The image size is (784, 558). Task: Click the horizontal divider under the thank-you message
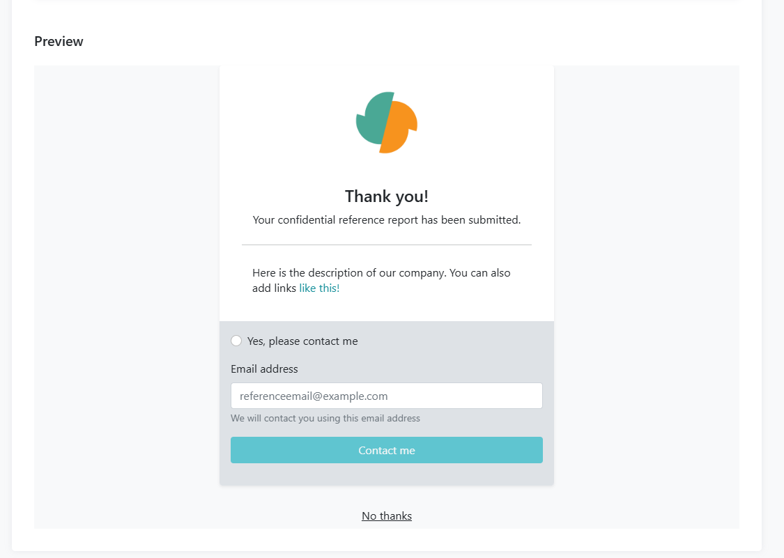pyautogui.click(x=387, y=245)
